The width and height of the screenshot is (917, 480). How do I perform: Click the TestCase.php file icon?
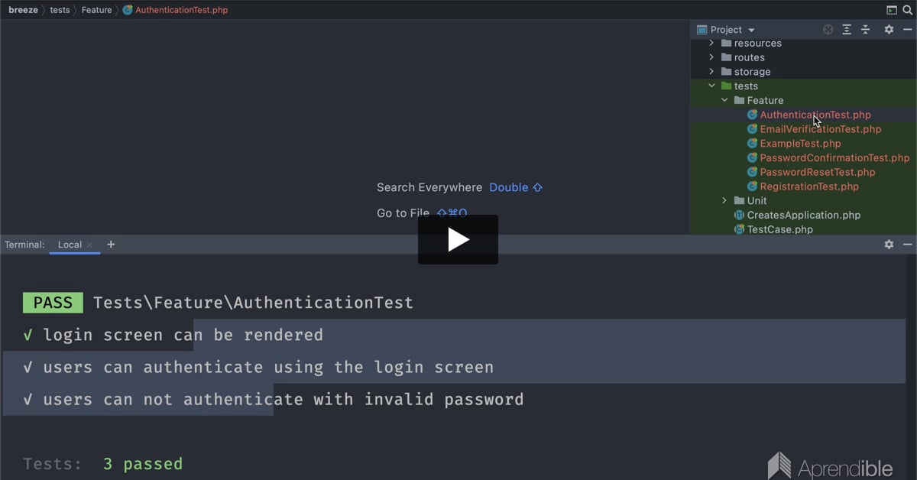pos(739,229)
